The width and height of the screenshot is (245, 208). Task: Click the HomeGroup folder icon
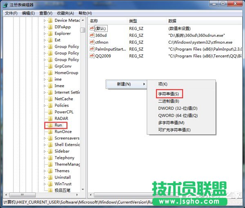[x=50, y=73]
